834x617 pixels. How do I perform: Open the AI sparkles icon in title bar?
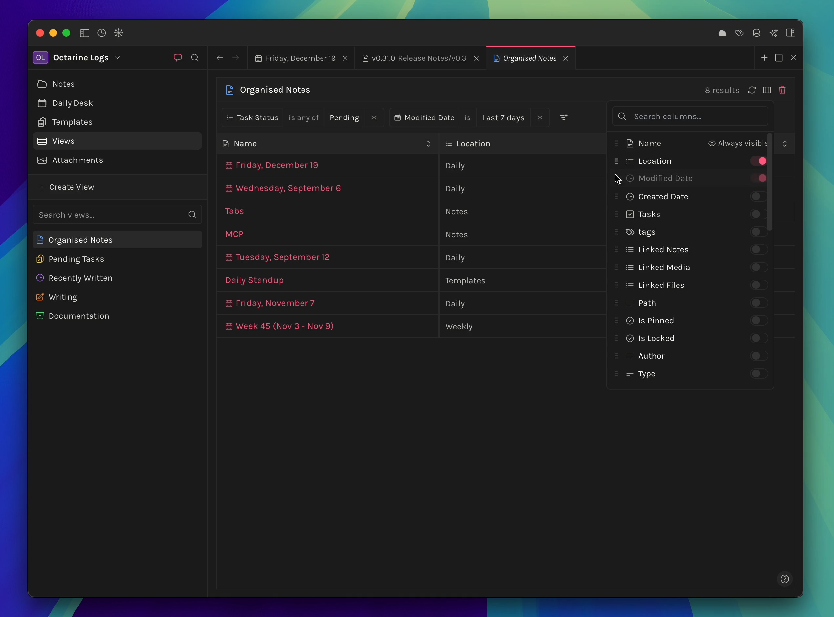point(773,33)
